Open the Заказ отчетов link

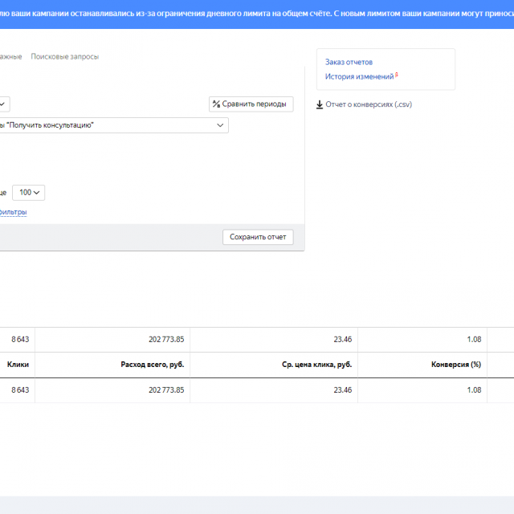(349, 62)
